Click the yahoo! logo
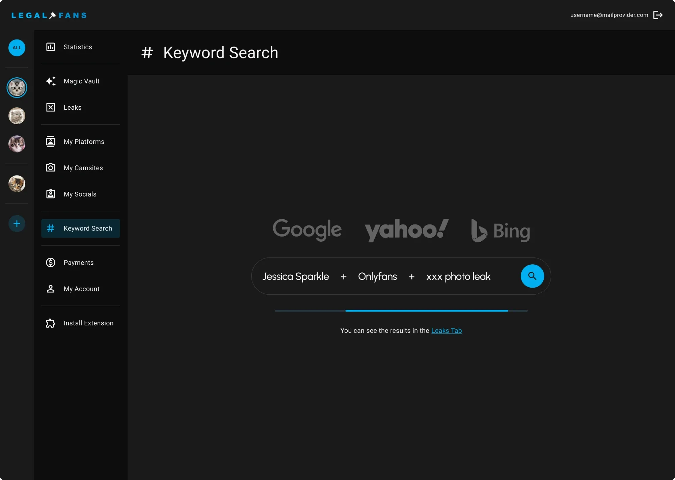Screen dimensions: 675x480 coord(407,230)
